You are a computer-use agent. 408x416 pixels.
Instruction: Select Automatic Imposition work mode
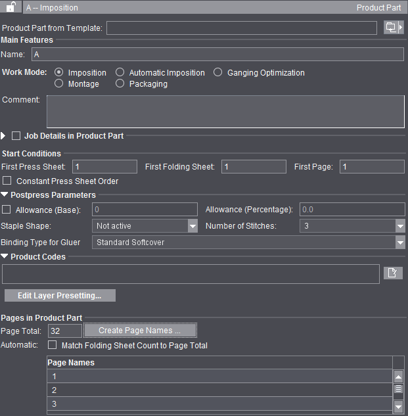(120, 72)
